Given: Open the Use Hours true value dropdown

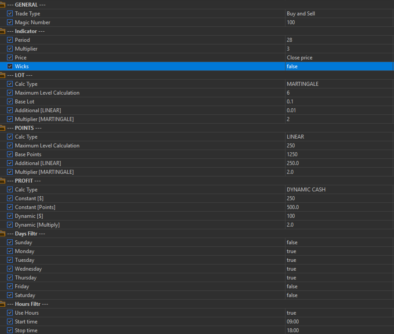Looking at the screenshot, I should pos(339,313).
